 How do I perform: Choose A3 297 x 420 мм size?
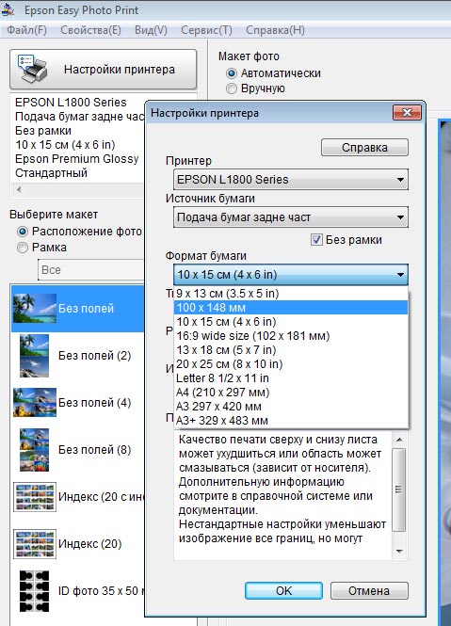coord(291,407)
